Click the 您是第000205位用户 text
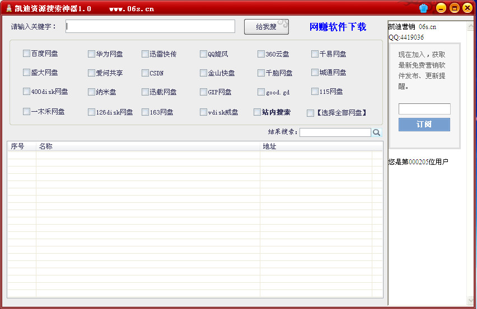The width and height of the screenshot is (477, 309). coord(418,162)
